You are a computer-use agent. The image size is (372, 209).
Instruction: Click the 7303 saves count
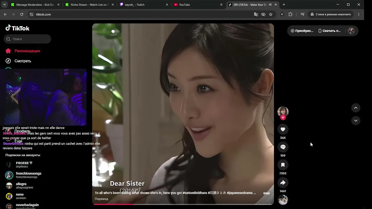click(x=283, y=173)
